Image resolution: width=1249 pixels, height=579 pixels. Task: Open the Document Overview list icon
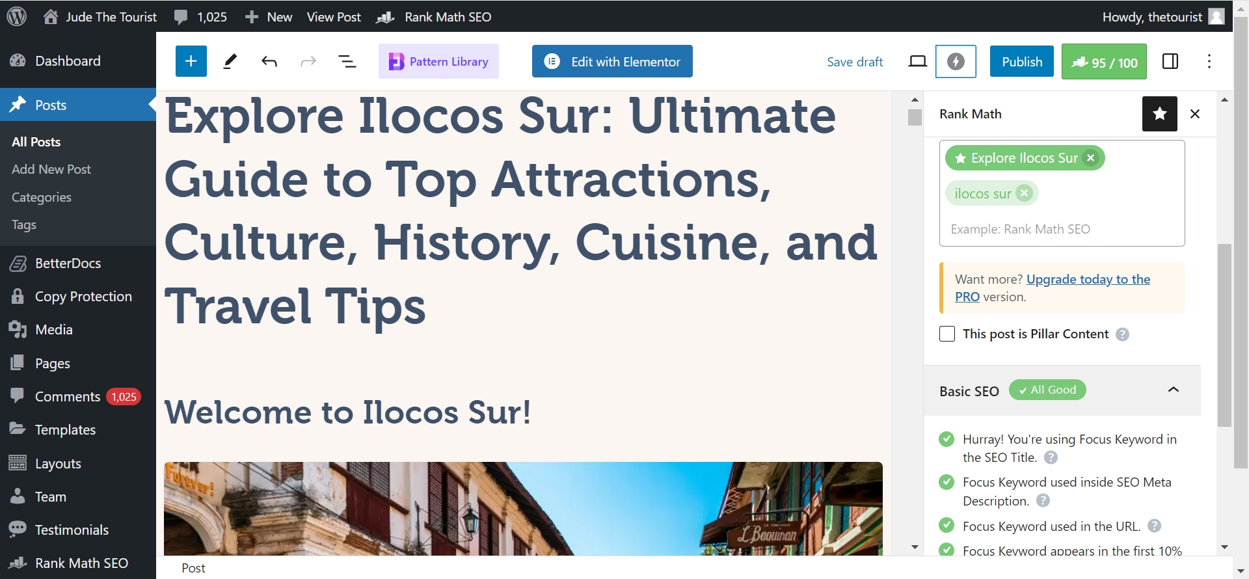pos(347,61)
